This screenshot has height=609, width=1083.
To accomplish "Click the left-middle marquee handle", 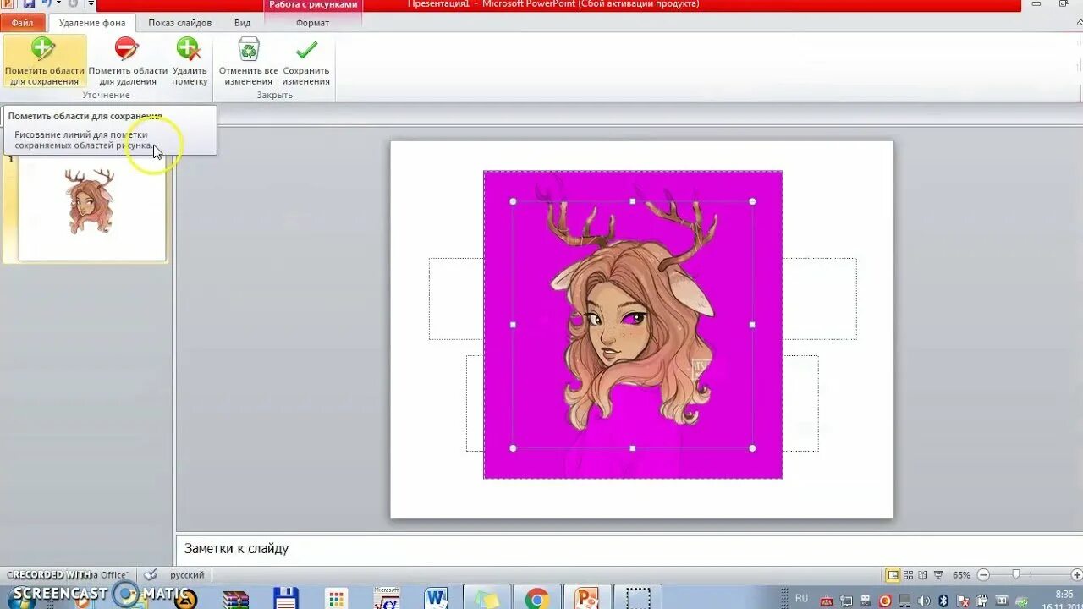I will pyautogui.click(x=513, y=325).
